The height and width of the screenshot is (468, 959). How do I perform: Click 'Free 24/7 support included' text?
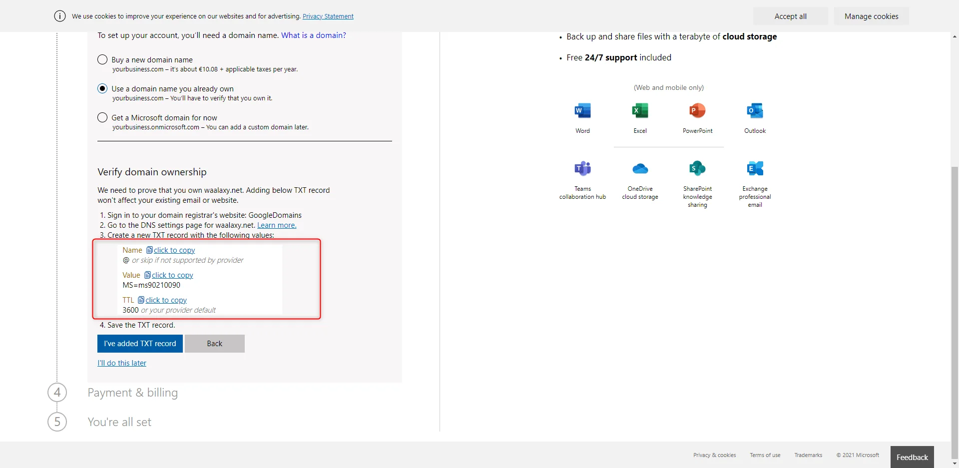[x=619, y=57]
